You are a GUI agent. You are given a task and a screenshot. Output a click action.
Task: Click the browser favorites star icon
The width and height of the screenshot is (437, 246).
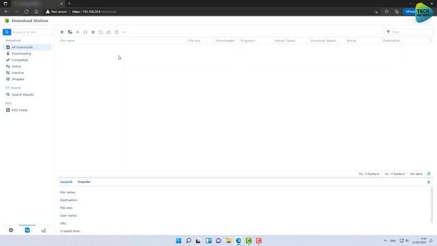[386, 12]
